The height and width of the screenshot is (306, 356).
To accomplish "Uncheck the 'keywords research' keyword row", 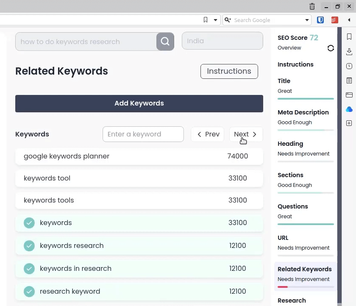I will pos(29,246).
